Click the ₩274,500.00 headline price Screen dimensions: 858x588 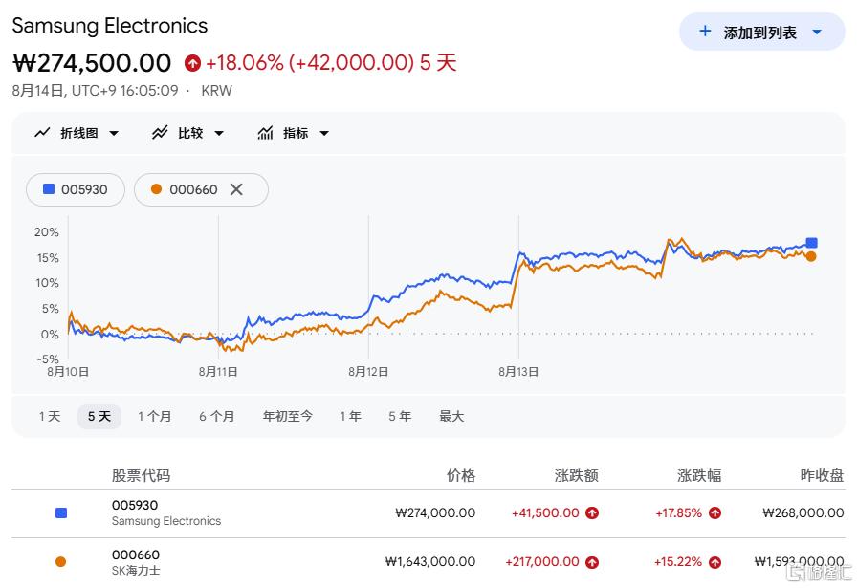coord(92,63)
